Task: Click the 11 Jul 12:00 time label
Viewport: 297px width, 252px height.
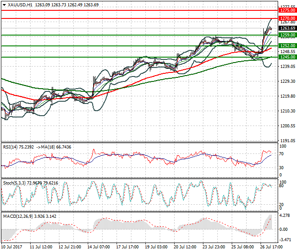Action: pyautogui.click(x=41, y=247)
